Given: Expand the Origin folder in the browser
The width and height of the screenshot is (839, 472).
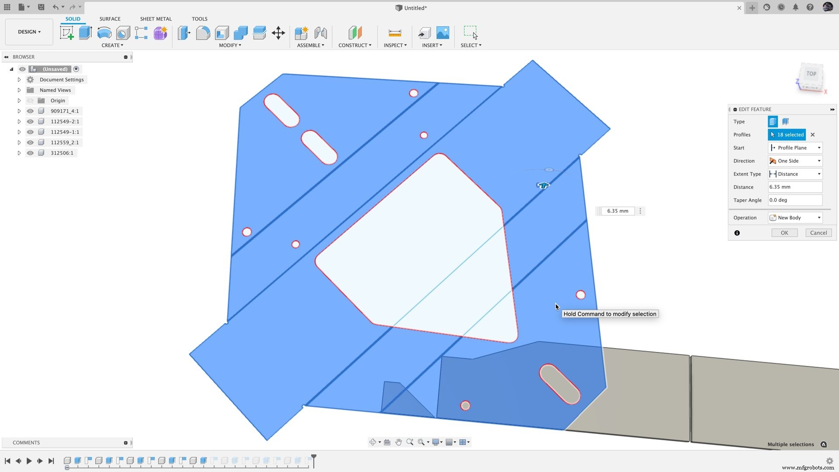Looking at the screenshot, I should (x=19, y=100).
